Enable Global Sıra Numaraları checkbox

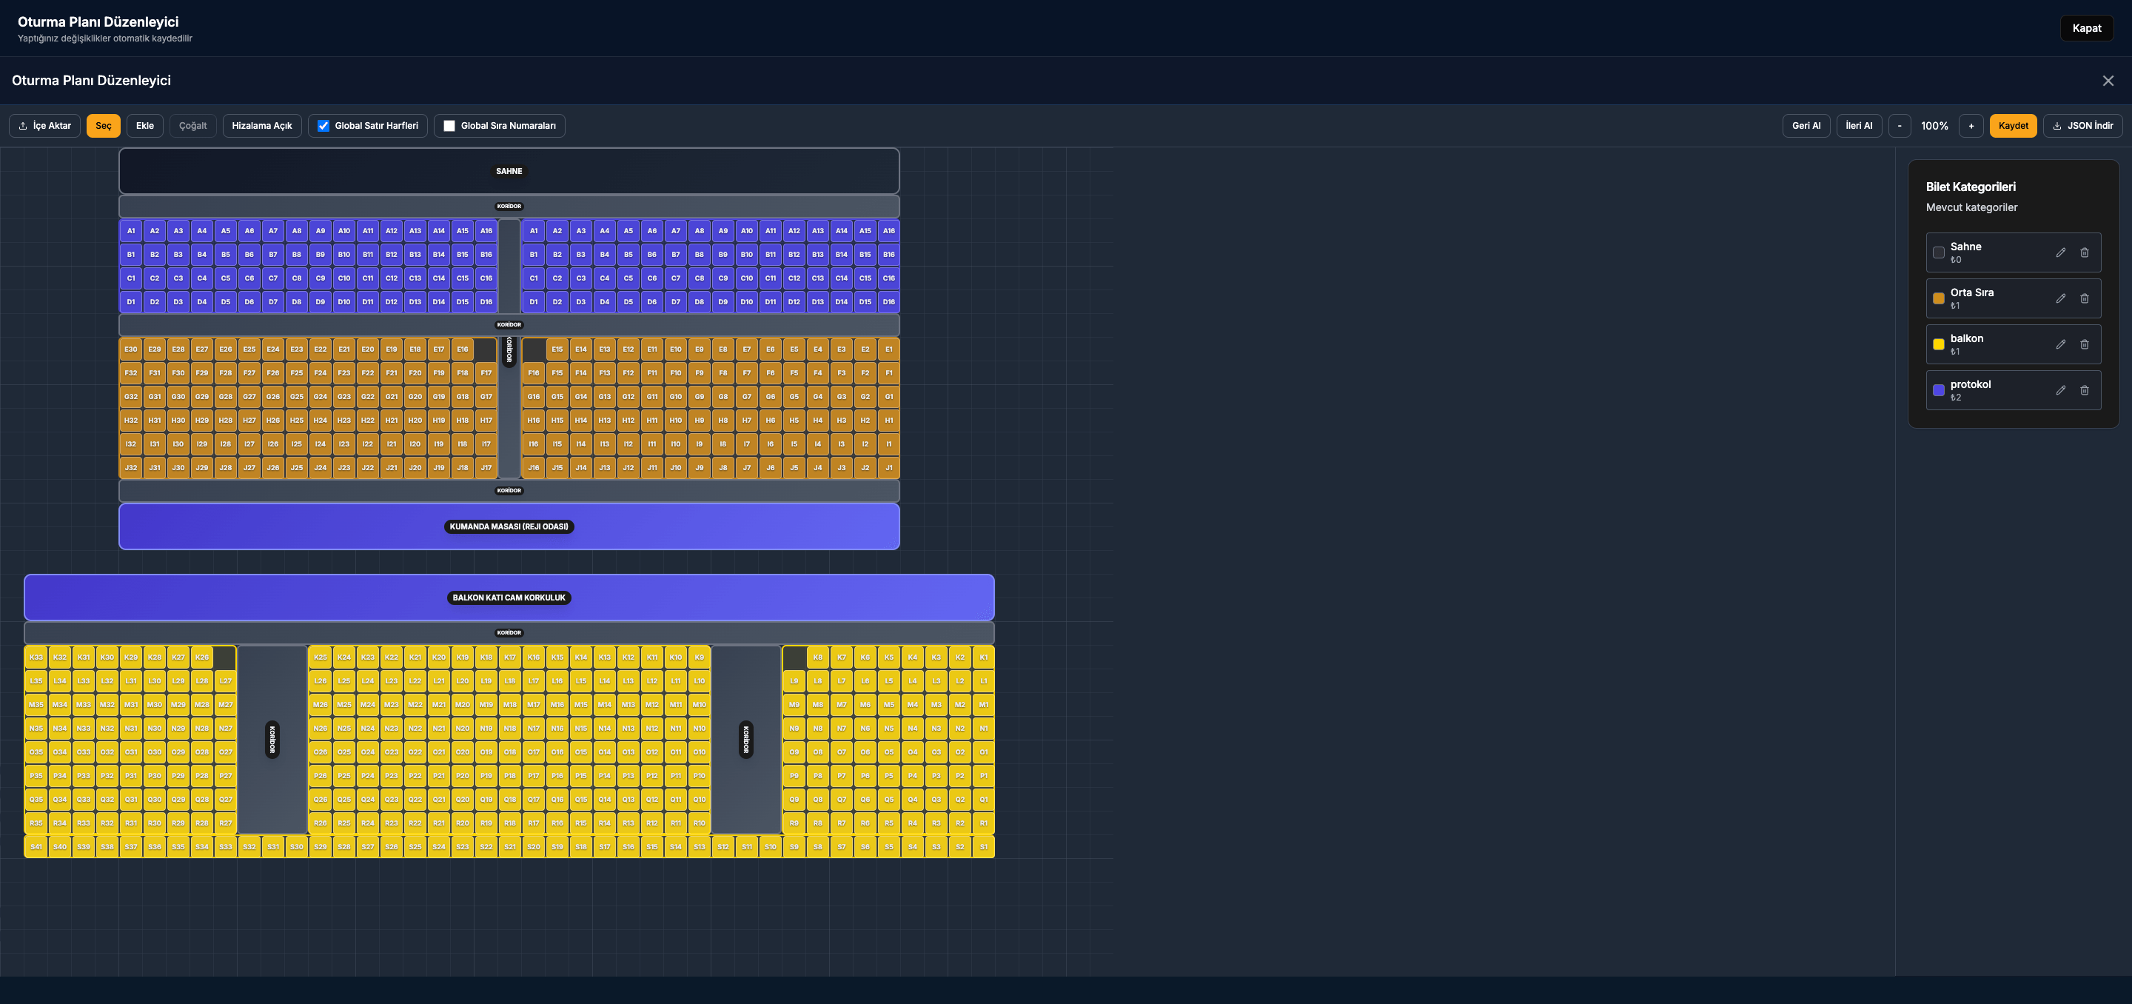449,126
